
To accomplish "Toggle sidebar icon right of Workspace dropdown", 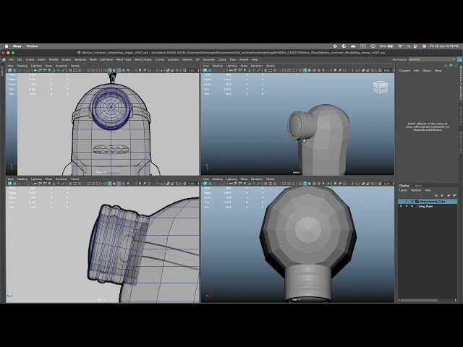I will pyautogui.click(x=459, y=59).
